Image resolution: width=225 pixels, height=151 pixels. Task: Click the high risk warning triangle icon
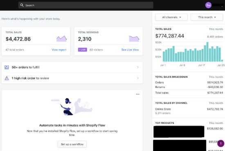(7, 78)
